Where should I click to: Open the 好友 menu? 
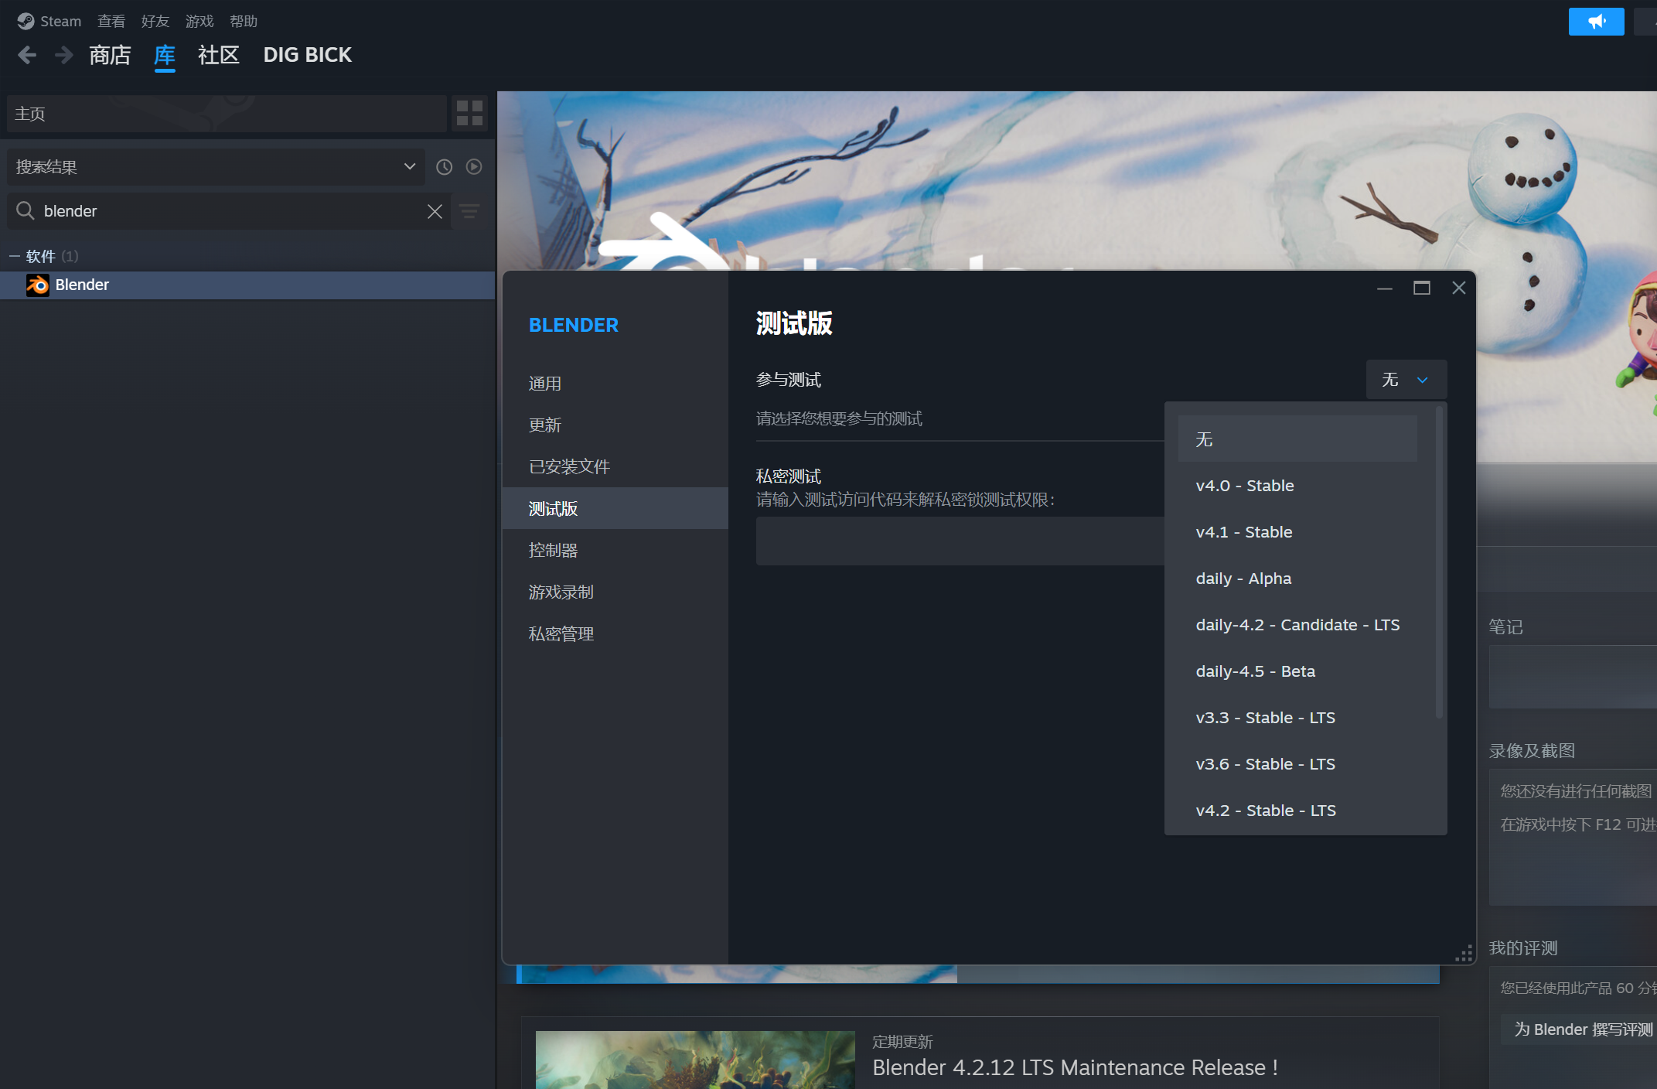pos(155,22)
